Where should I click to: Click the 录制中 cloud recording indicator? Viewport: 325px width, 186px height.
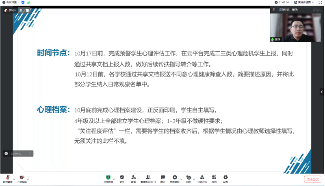tap(10, 10)
